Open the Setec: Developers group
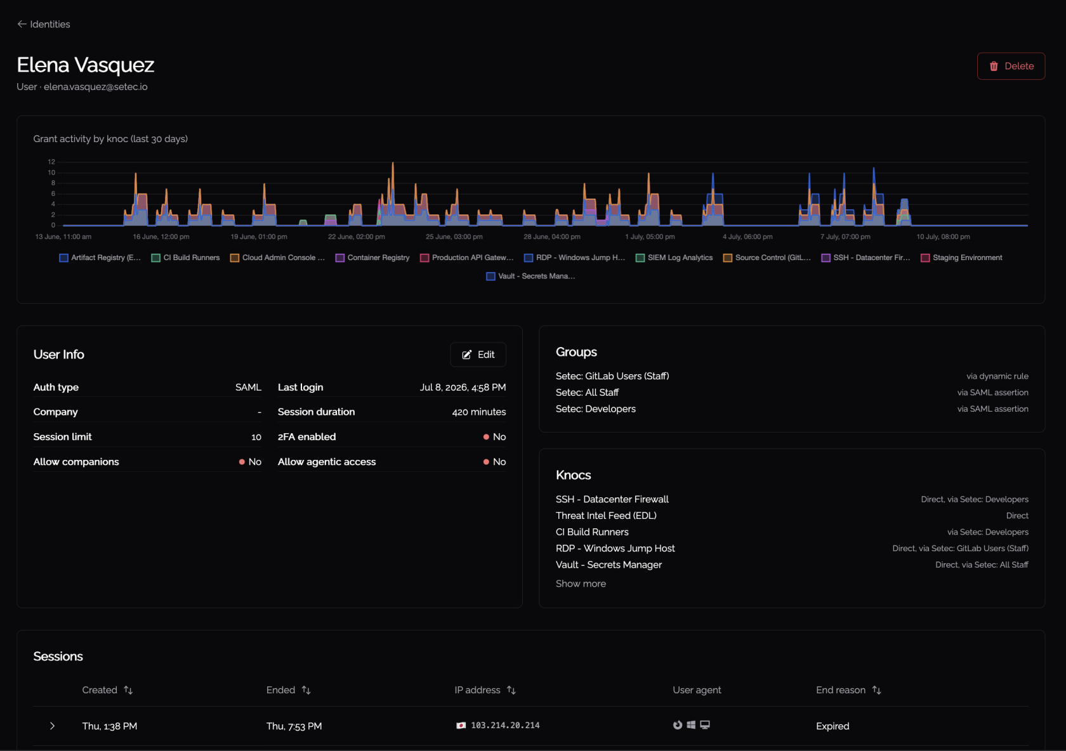 [x=596, y=409]
